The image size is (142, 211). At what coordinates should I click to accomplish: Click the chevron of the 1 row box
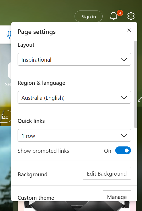(124, 135)
